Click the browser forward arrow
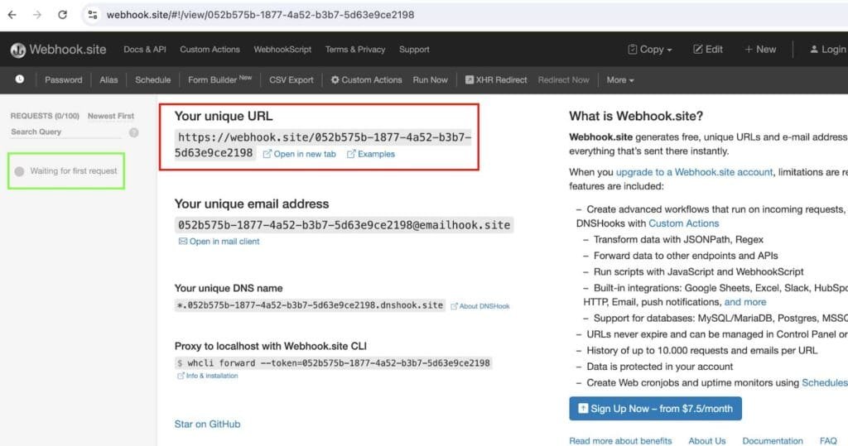This screenshot has height=446, width=848. tap(36, 15)
